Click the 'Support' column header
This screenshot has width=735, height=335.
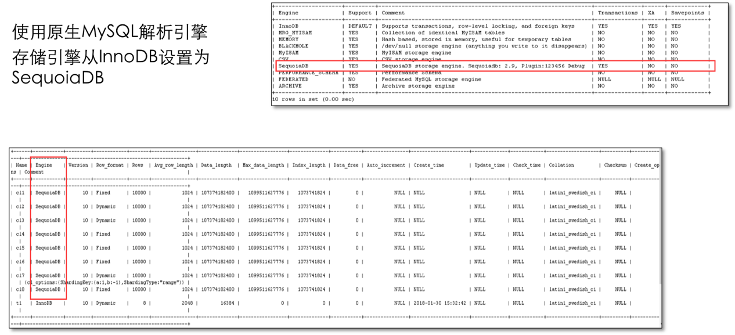[x=359, y=13]
